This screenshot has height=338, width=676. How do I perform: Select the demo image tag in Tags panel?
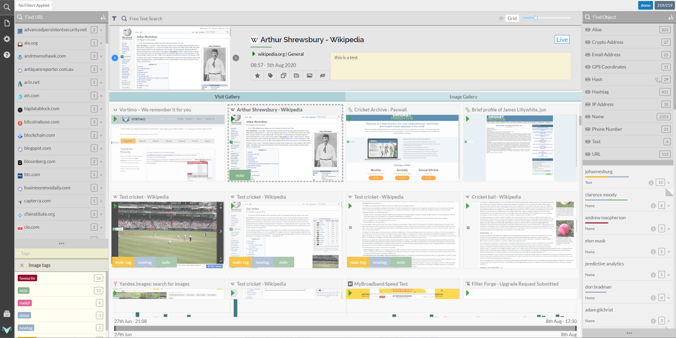point(24,316)
